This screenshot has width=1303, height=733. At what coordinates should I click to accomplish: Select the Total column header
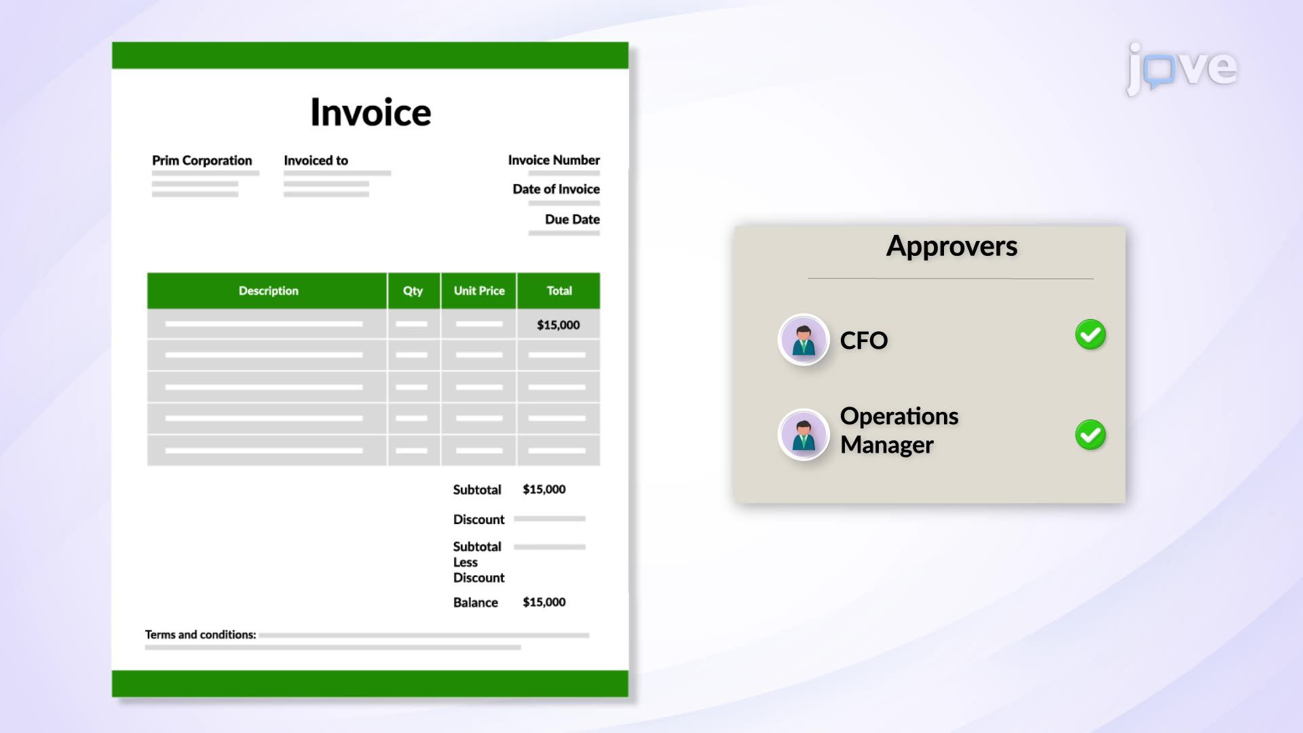click(x=559, y=290)
